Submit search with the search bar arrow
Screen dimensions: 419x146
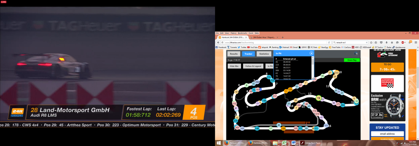366,43
